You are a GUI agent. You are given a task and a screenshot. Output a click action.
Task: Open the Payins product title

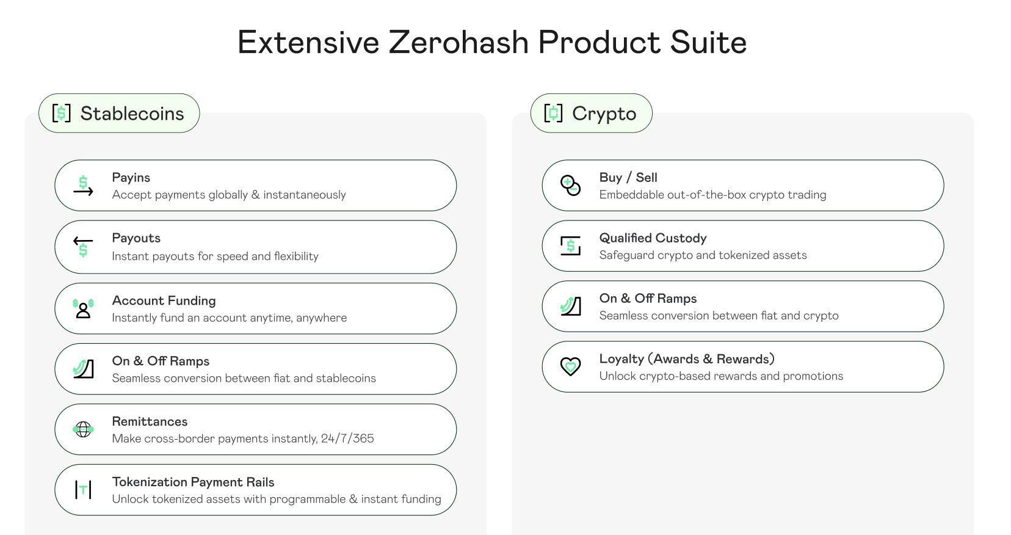point(131,178)
